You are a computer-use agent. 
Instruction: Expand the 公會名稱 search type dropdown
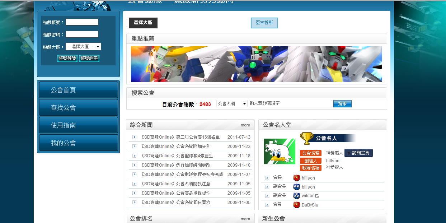coord(232,103)
